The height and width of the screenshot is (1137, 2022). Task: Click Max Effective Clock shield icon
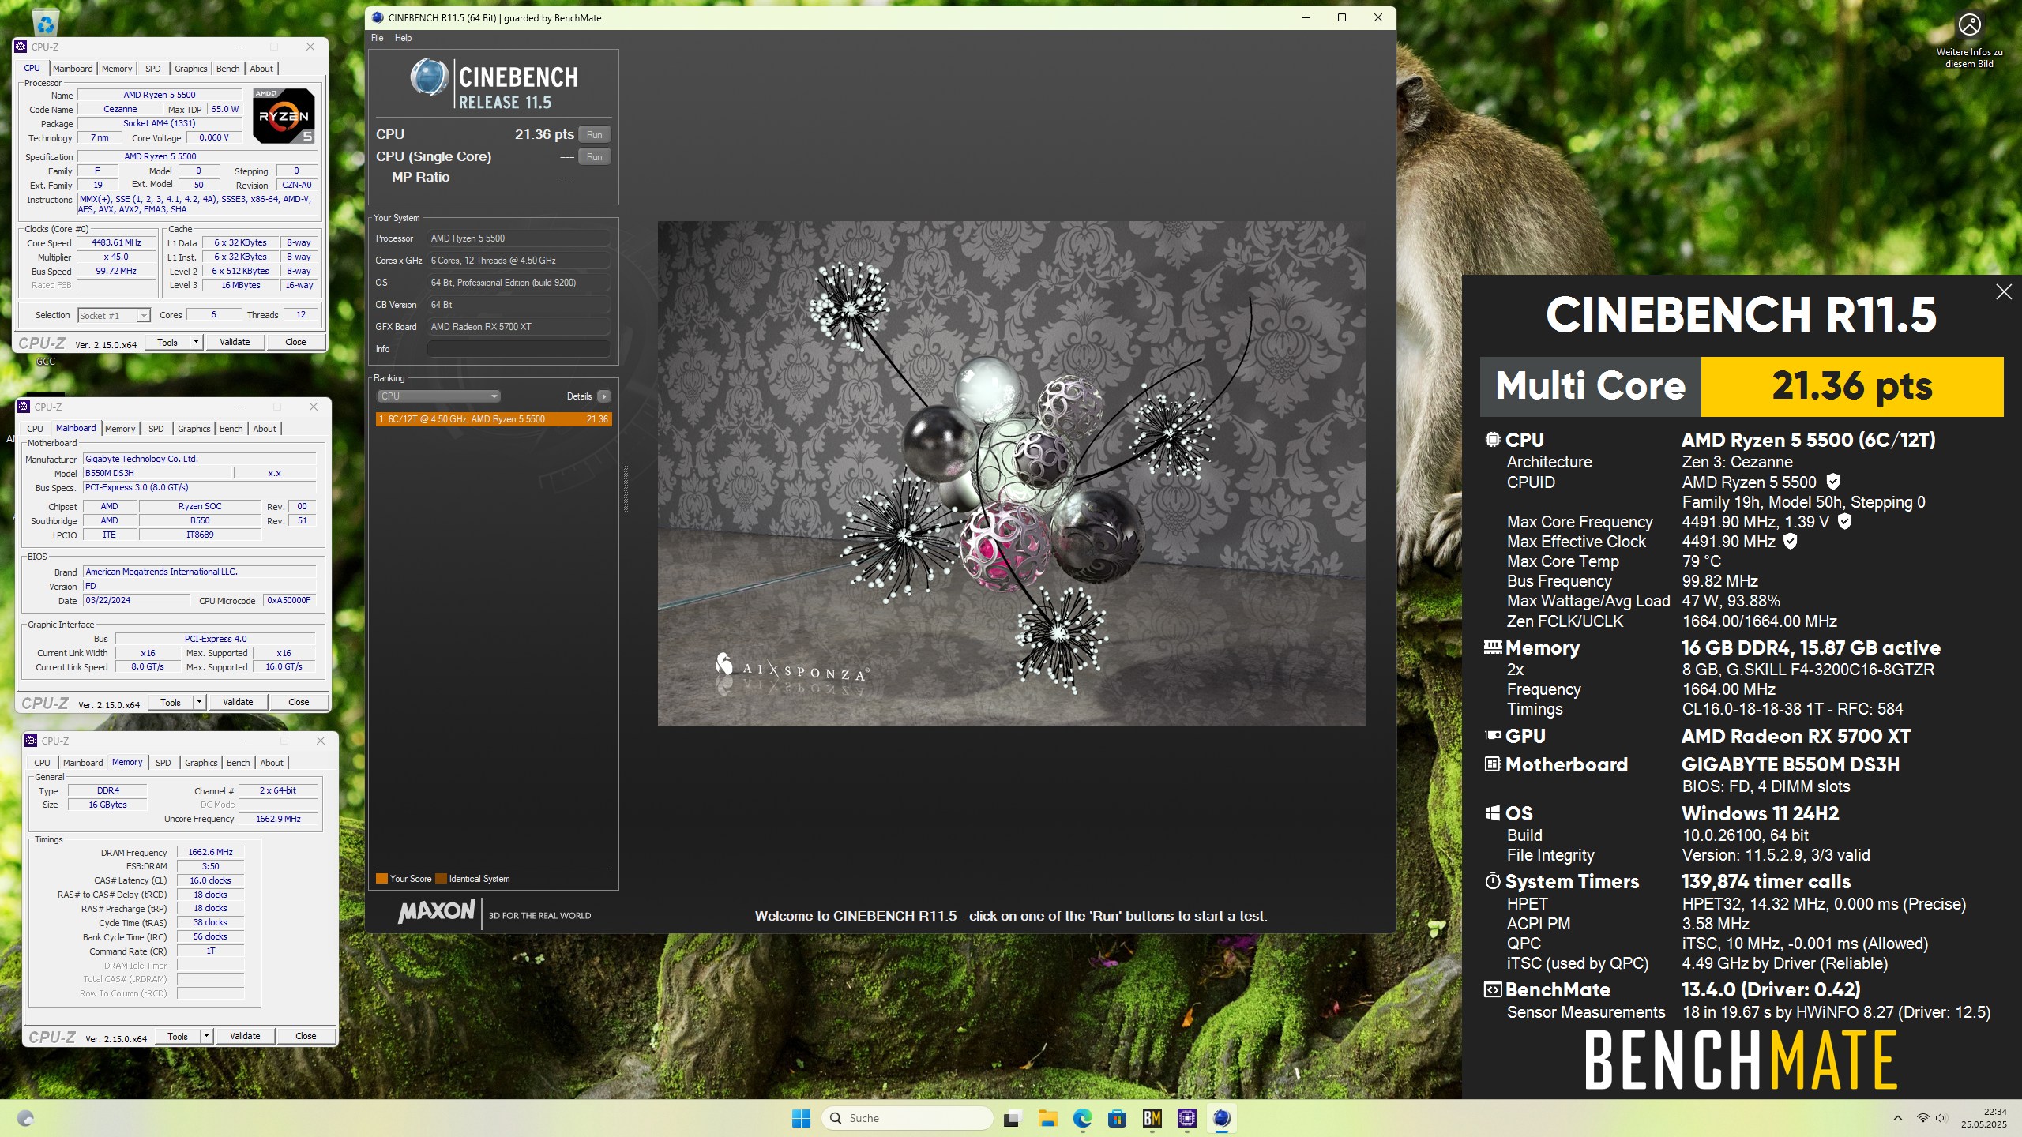[1791, 541]
